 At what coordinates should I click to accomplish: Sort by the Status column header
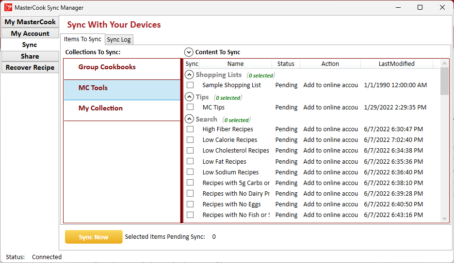pos(286,64)
